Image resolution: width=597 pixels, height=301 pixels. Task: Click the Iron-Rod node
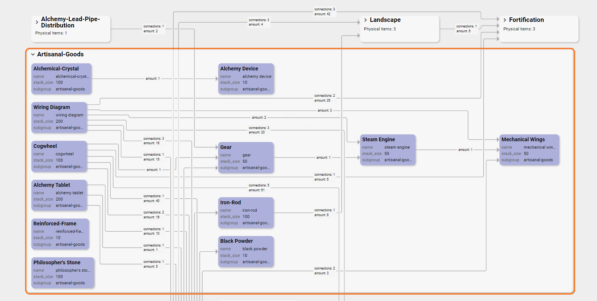(x=246, y=212)
